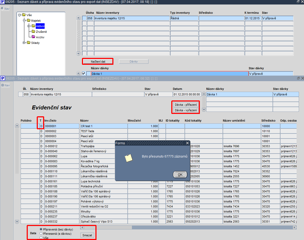
Task: Click the 01.12.2015 00:00:00 Datum field
Action: click(187, 94)
